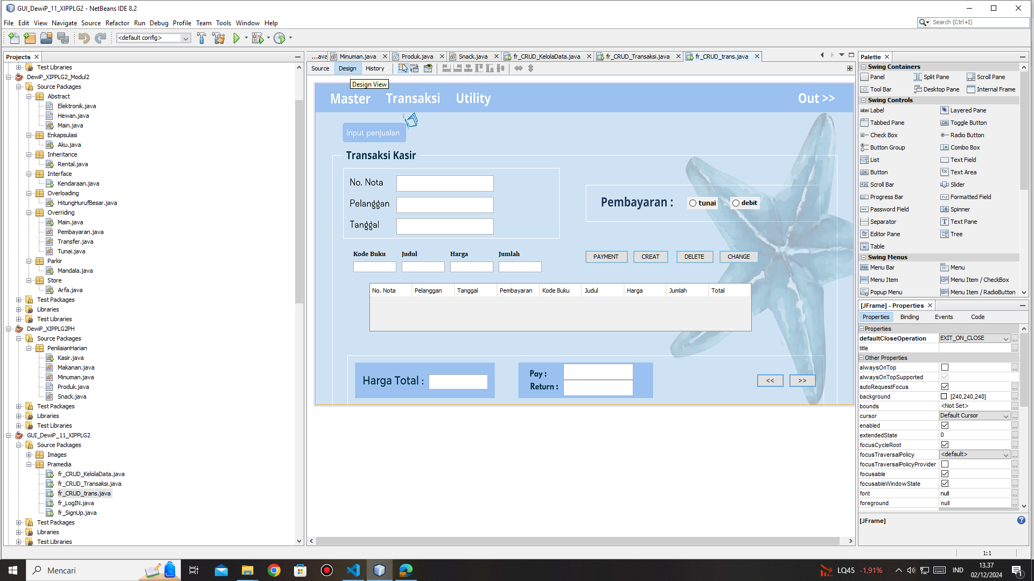This screenshot has height=581, width=1034.
Task: Click the Preview Design eye icon
Action: click(428, 68)
